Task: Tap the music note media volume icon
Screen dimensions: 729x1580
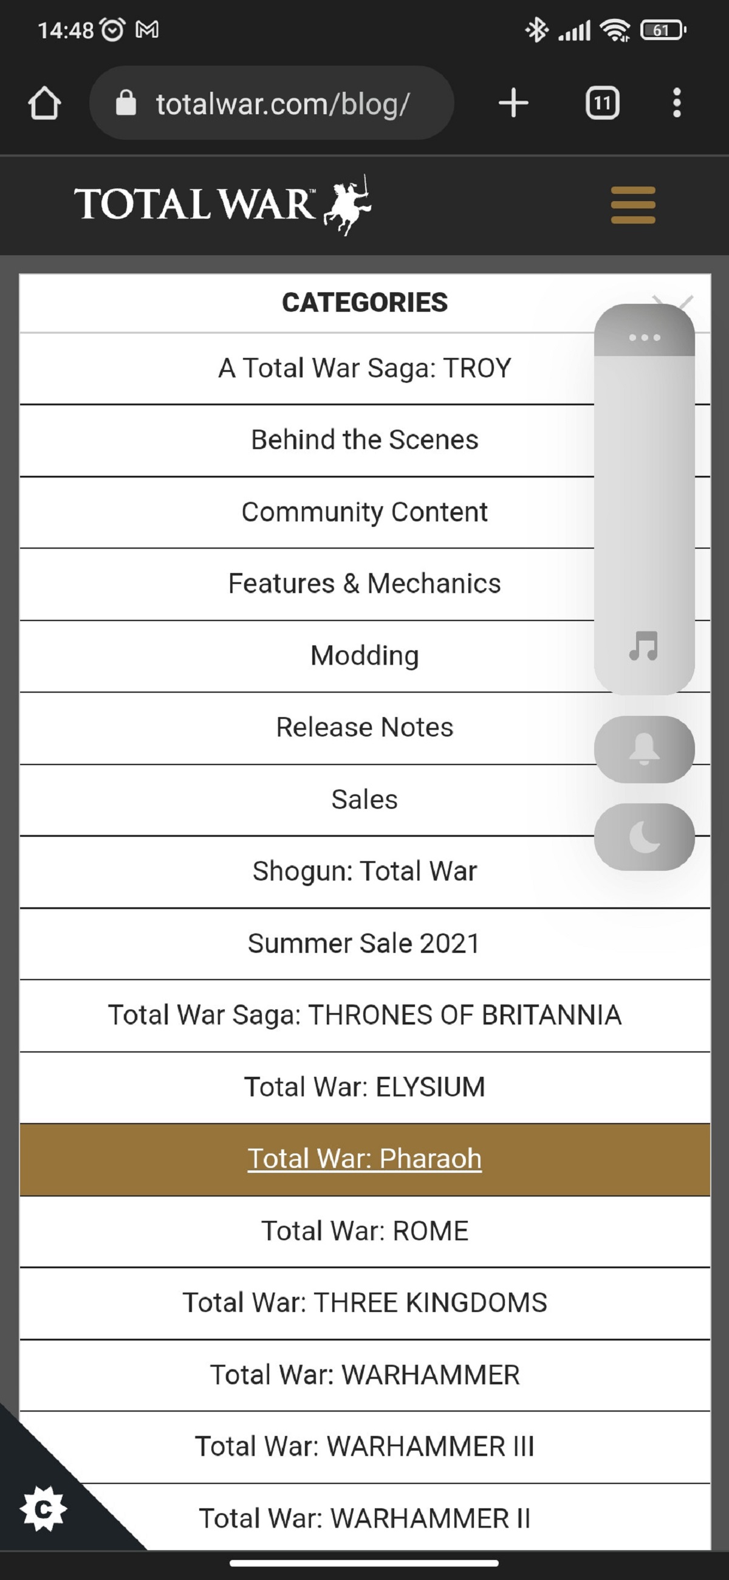Action: point(644,646)
